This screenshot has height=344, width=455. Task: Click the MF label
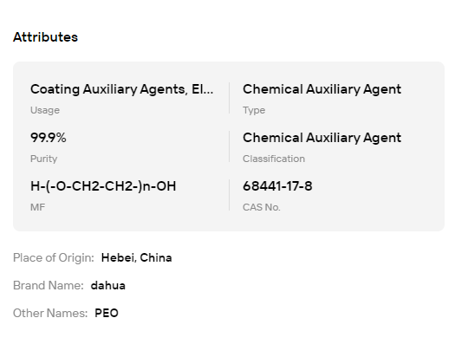(38, 207)
